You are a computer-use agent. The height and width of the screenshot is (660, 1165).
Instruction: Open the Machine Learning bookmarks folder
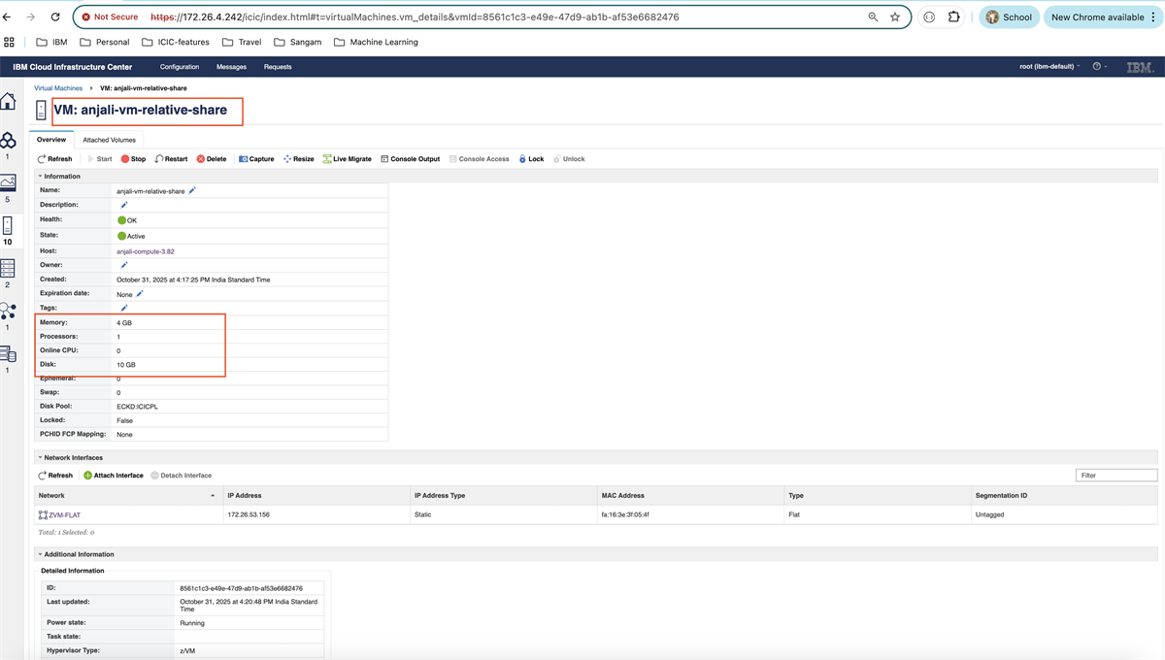(376, 42)
